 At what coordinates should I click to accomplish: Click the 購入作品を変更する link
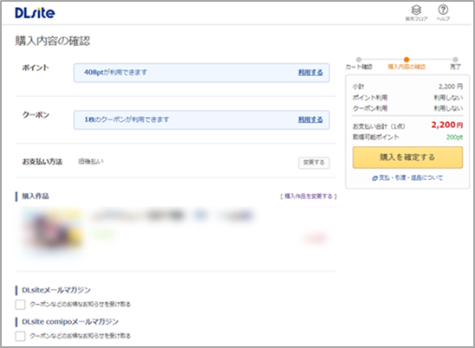(309, 197)
